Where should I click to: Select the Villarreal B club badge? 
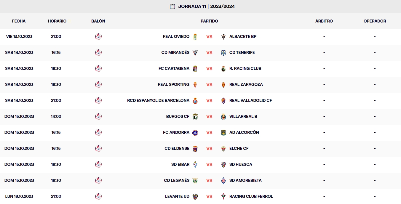[x=223, y=116]
